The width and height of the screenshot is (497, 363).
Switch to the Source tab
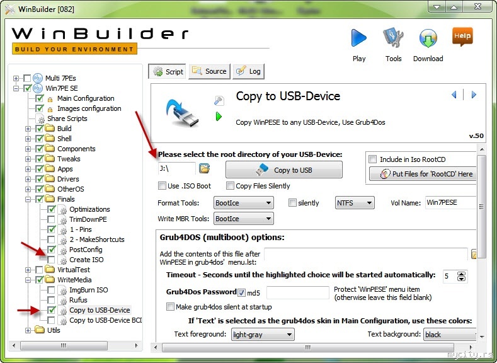pyautogui.click(x=209, y=71)
